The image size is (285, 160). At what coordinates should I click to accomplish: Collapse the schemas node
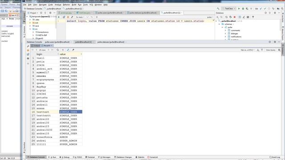pos(220,24)
